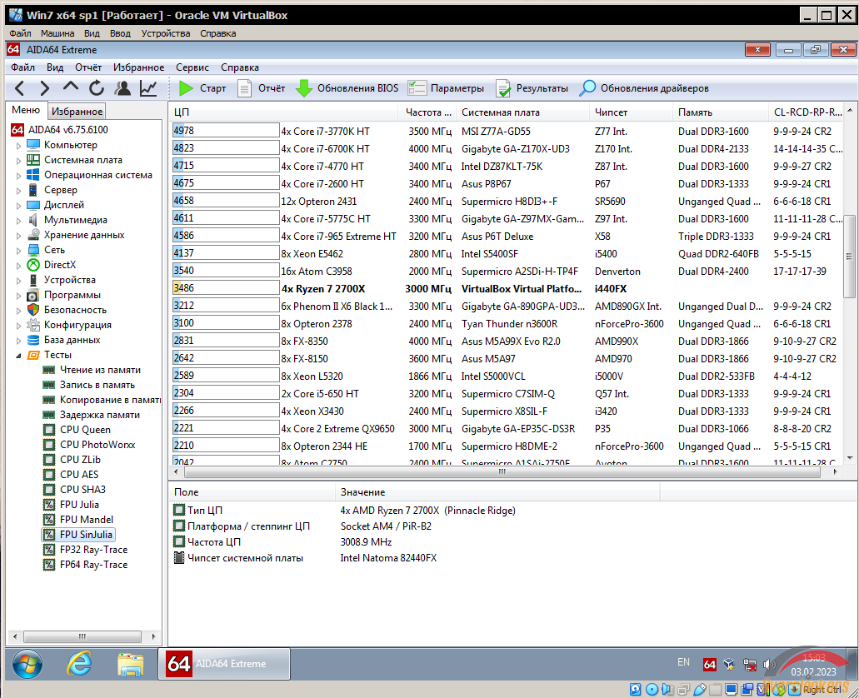The image size is (859, 698).
Task: Select Чтение из памяти test
Action: click(x=100, y=370)
